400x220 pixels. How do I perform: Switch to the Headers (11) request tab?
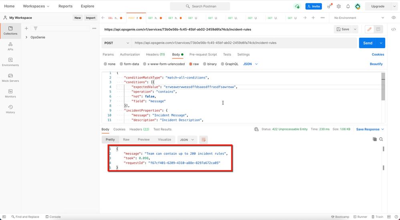[155, 54]
